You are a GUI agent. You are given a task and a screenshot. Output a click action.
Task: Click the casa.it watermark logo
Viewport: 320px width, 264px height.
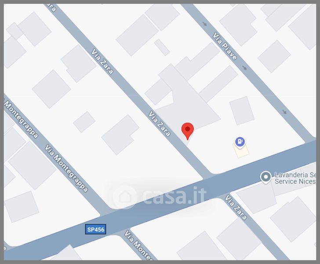coord(160,196)
